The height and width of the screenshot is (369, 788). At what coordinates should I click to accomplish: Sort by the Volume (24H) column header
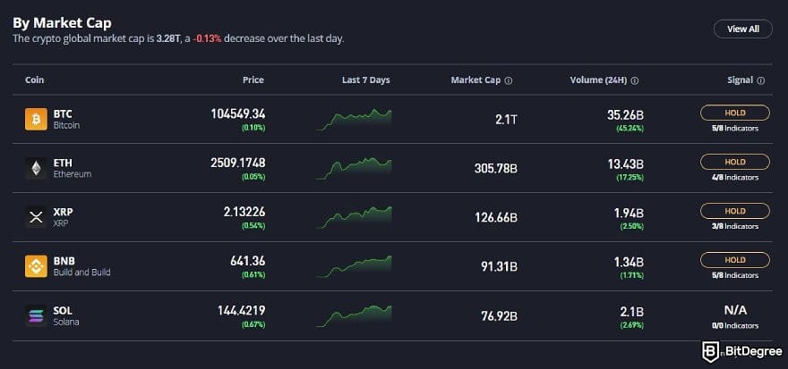(x=598, y=80)
